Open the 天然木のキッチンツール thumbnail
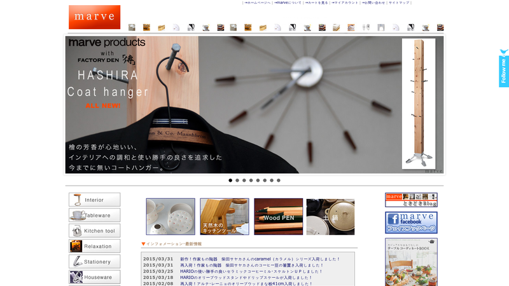 click(225, 217)
